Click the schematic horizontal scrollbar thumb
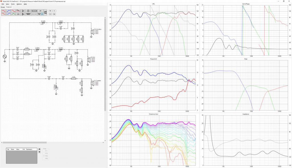The width and height of the screenshot is (292, 168). point(25,142)
